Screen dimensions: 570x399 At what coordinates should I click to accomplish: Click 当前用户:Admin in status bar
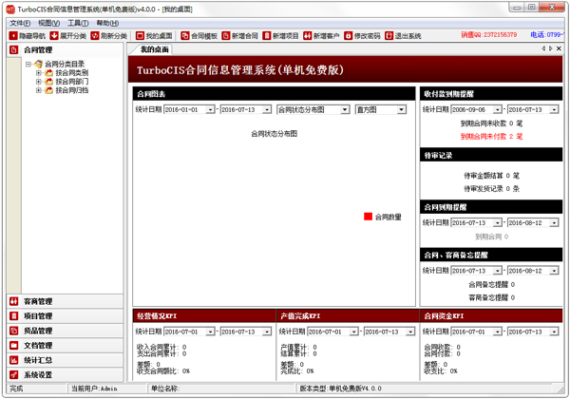pyautogui.click(x=94, y=389)
